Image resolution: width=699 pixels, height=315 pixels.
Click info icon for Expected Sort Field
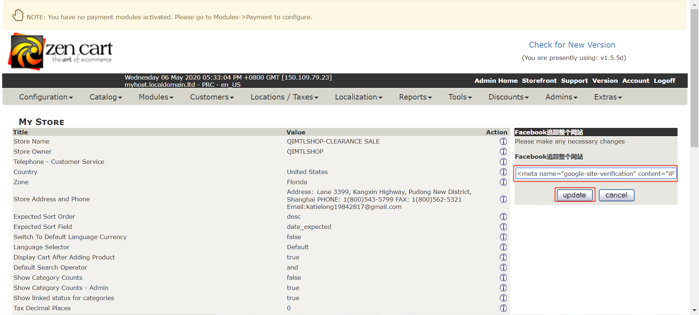503,227
